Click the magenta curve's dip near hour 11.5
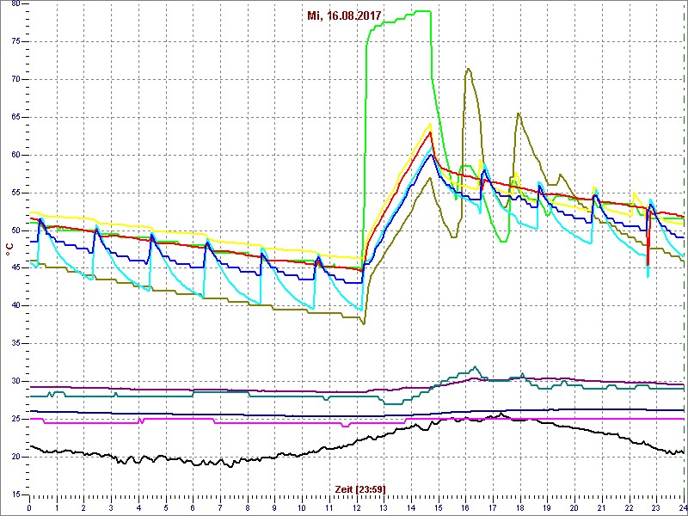 point(346,426)
